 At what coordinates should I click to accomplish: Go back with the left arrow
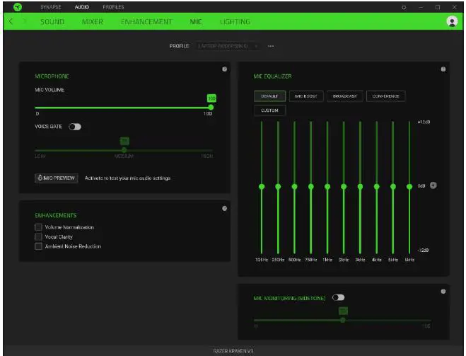point(11,21)
